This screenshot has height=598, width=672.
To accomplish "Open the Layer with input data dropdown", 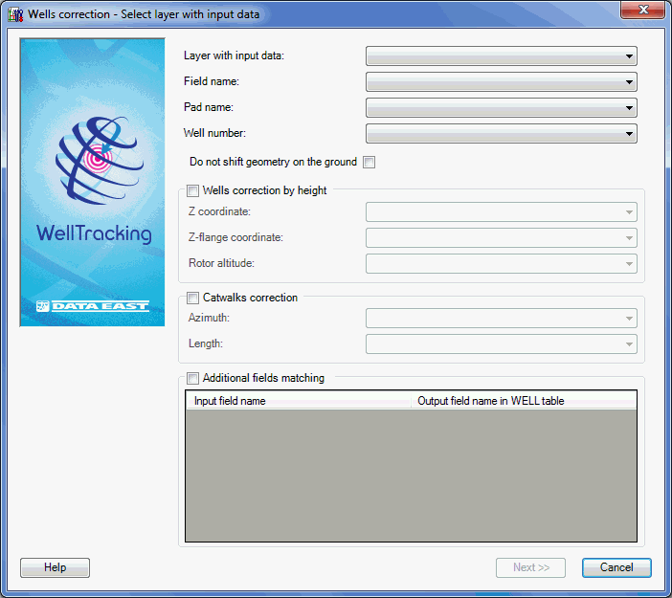I will 501,56.
